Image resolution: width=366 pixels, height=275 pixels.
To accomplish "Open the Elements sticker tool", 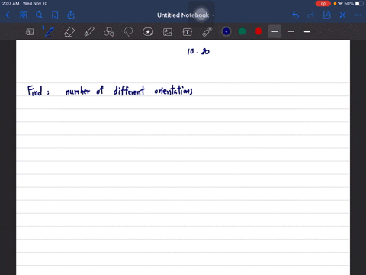I will click(x=148, y=32).
